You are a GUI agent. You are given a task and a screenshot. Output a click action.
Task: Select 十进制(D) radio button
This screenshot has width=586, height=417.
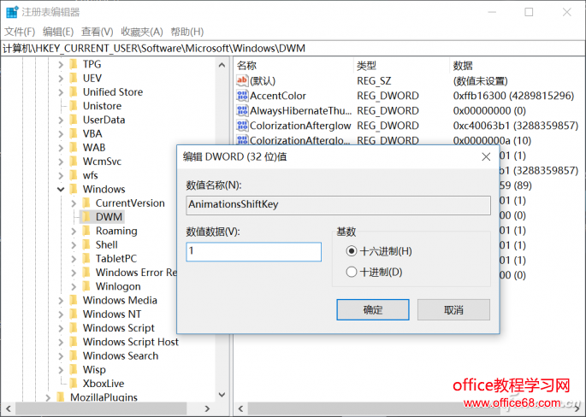point(352,272)
